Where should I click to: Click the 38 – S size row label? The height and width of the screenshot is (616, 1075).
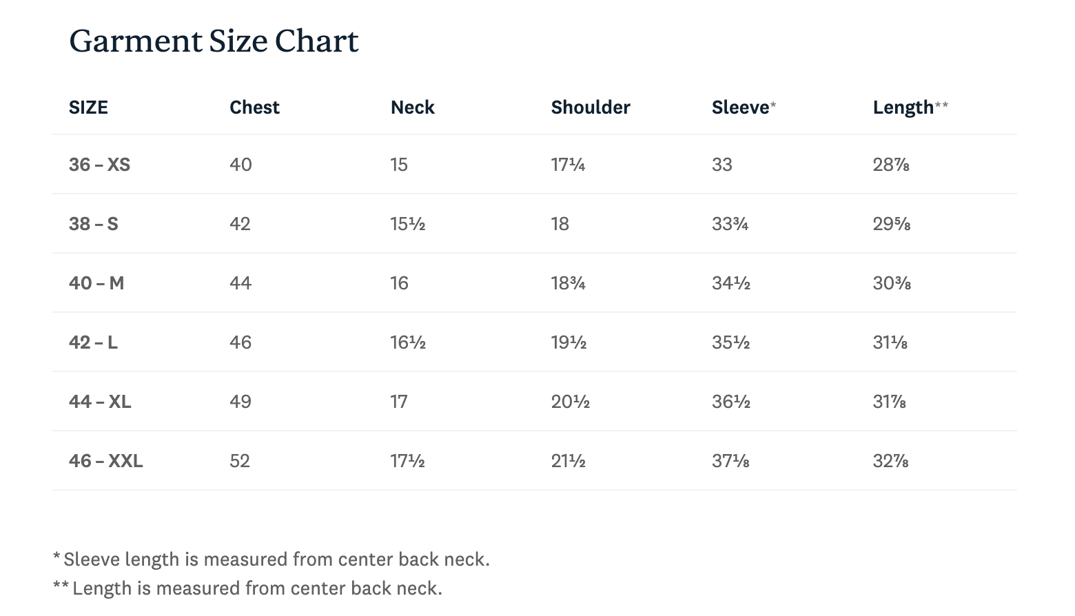tap(93, 224)
